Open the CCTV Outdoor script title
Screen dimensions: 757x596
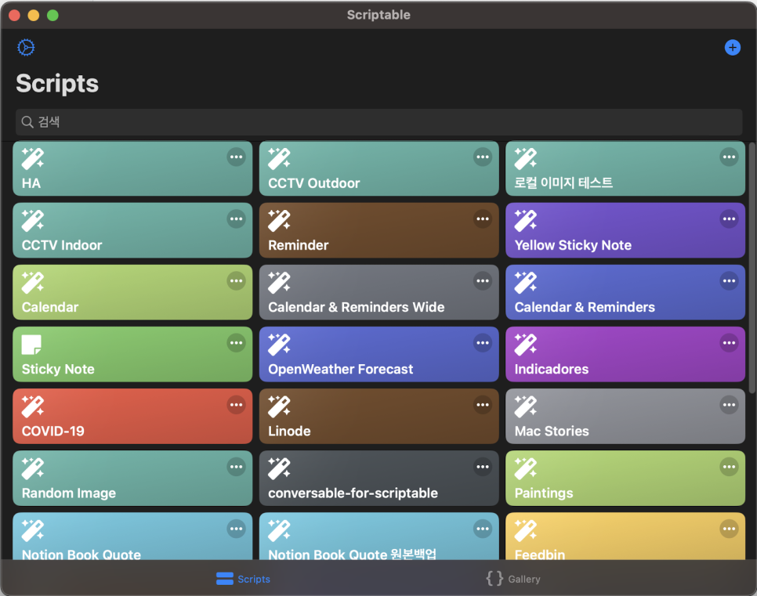point(314,183)
